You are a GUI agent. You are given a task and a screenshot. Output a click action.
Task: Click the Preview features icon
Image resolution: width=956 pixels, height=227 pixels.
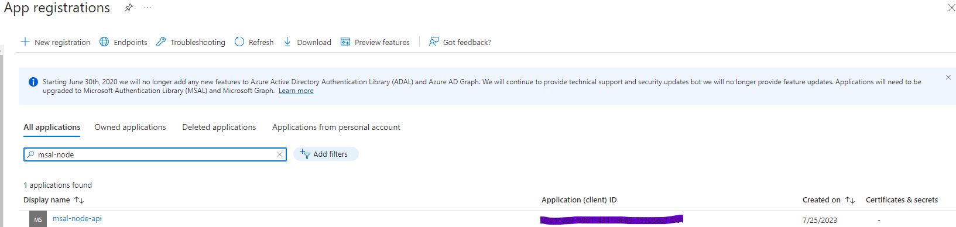(x=345, y=42)
